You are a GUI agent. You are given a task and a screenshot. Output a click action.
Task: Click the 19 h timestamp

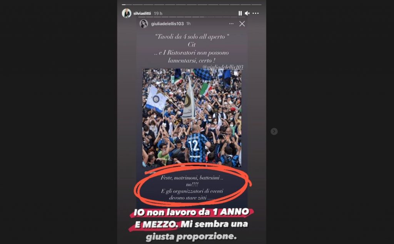158,13
